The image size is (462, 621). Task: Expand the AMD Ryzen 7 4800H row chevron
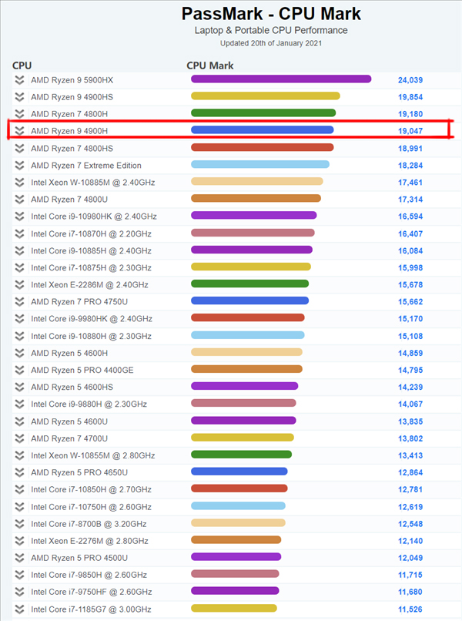tap(19, 114)
